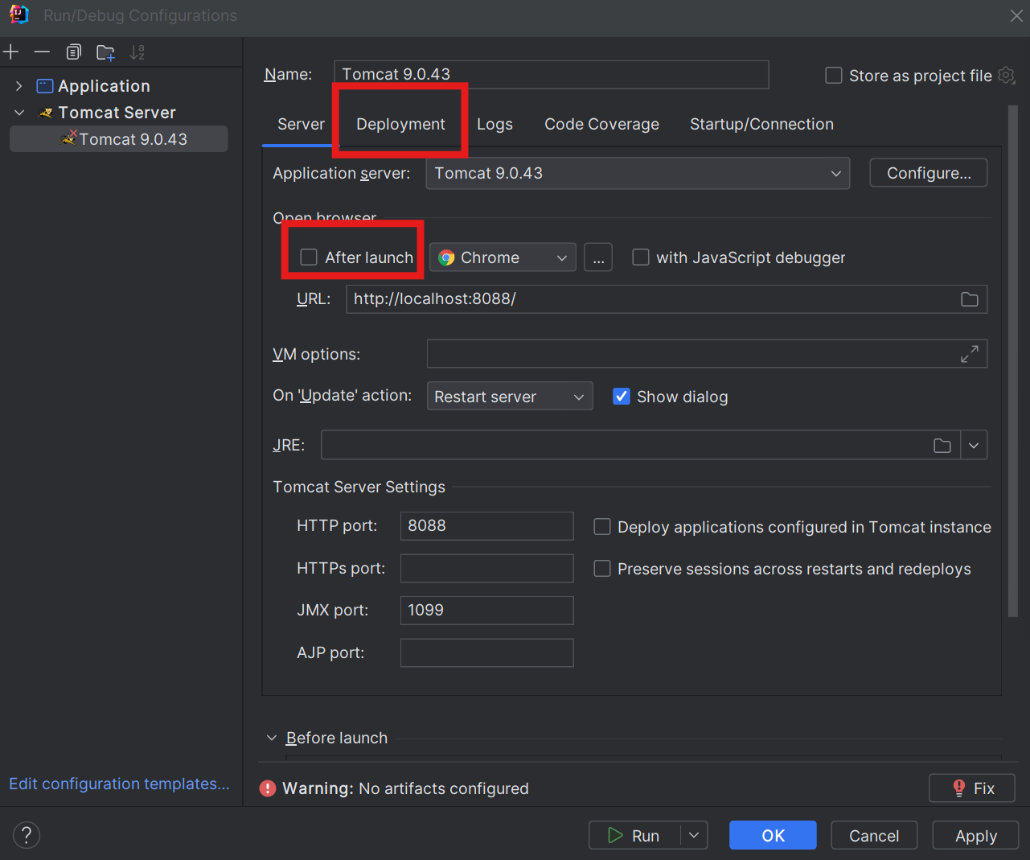Click the browser ellipsis button
Viewport: 1030px width, 860px height.
(598, 257)
